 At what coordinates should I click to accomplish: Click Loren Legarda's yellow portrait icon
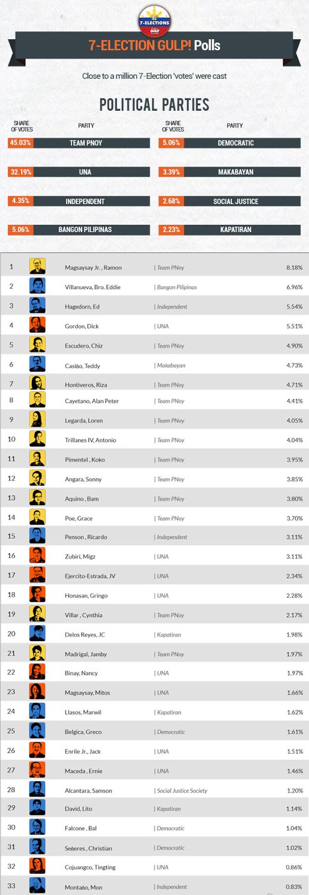37,420
